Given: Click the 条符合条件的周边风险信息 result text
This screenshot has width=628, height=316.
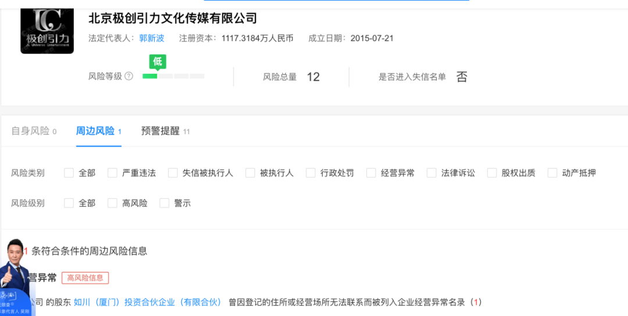Looking at the screenshot, I should [x=90, y=251].
